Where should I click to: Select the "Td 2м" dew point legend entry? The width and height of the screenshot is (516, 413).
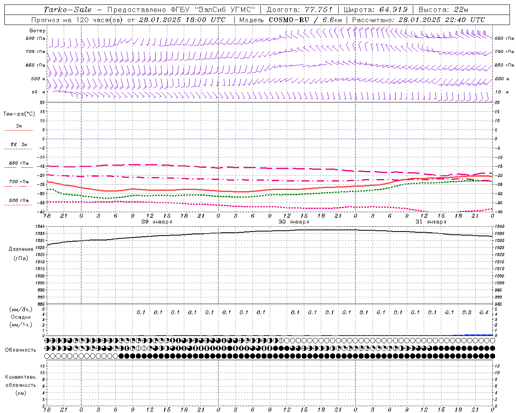click(19, 144)
